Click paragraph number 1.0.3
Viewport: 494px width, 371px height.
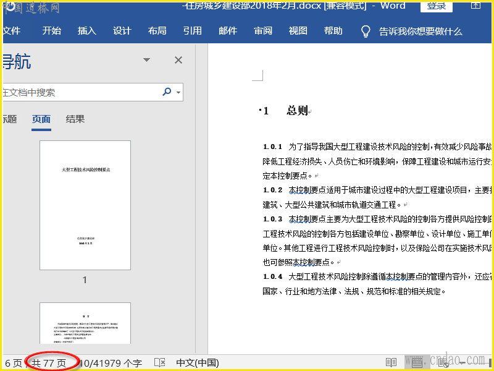[272, 219]
